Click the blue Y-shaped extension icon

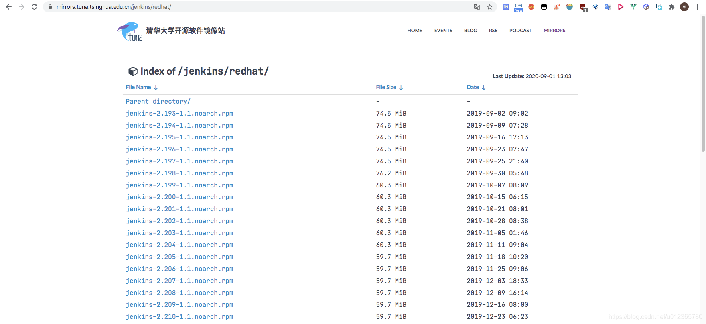point(595,7)
